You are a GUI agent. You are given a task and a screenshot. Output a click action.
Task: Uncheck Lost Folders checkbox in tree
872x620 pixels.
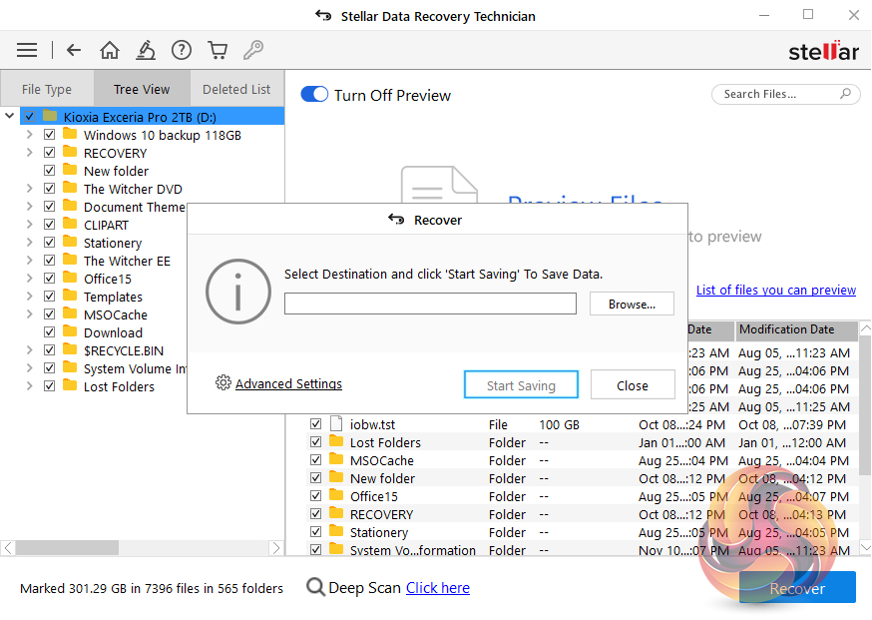click(50, 386)
